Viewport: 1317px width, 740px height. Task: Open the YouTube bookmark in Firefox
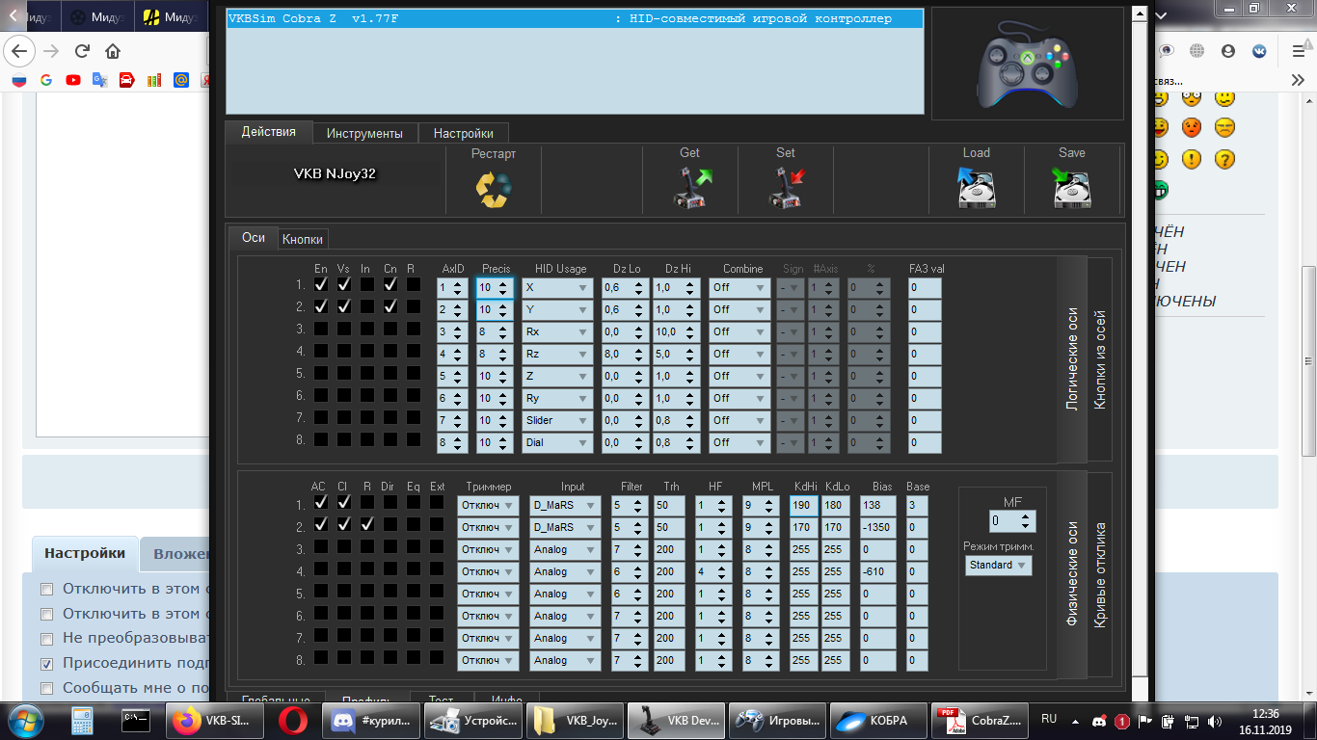73,81
